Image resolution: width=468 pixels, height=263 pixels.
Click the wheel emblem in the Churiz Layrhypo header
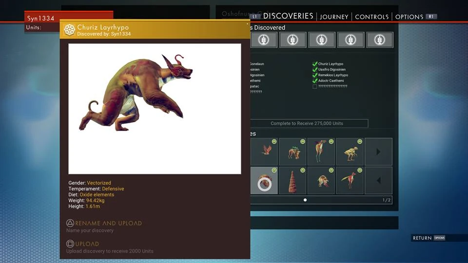(x=69, y=30)
